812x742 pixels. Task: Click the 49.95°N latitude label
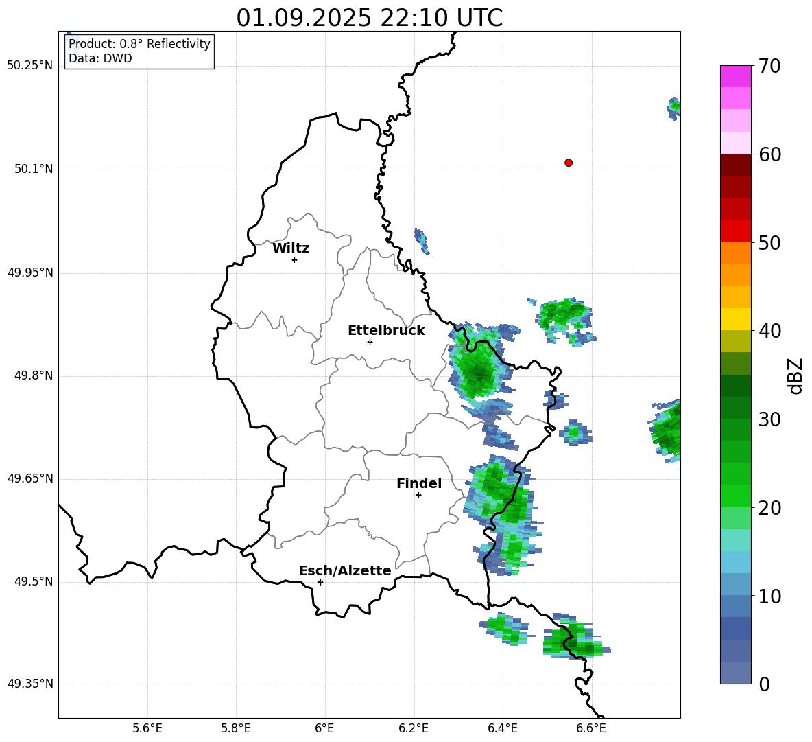[29, 272]
